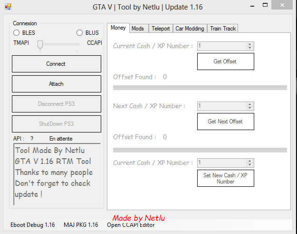Minimize the GTA V tool window
This screenshot has height=234, width=297.
(252, 6)
